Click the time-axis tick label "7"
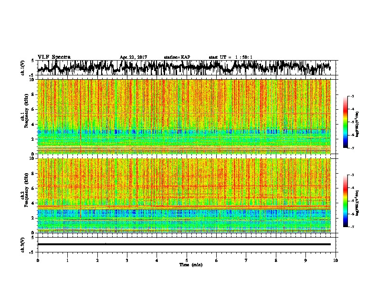This screenshot has height=292, width=378. point(246,261)
